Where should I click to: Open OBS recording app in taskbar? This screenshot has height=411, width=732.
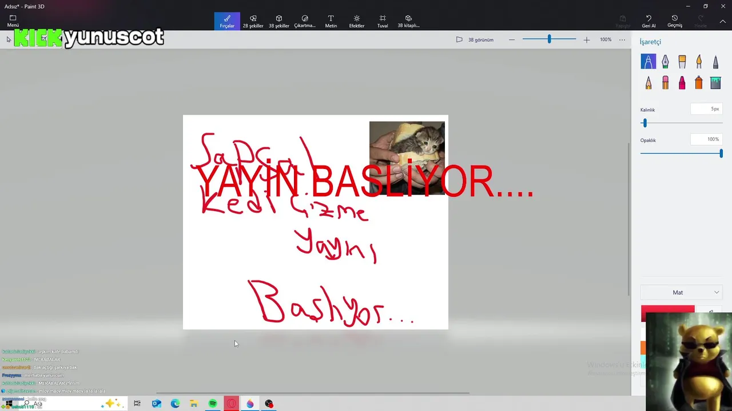269,404
